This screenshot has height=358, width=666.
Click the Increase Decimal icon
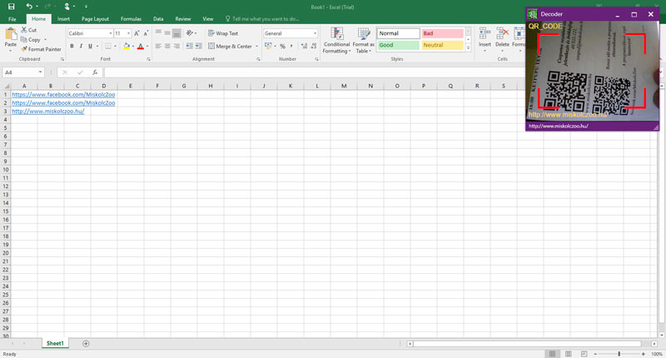pyautogui.click(x=304, y=46)
